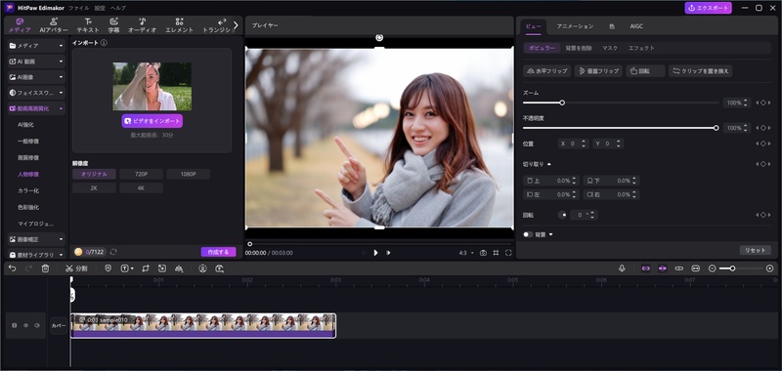This screenshot has width=782, height=371.
Task: Click the 分割 split scissors tool
Action: [x=76, y=268]
